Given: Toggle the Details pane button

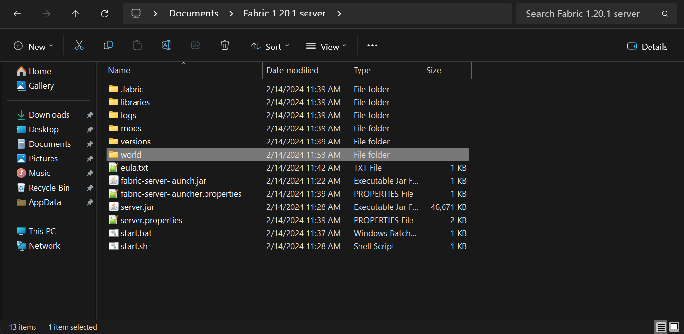Looking at the screenshot, I should (647, 47).
